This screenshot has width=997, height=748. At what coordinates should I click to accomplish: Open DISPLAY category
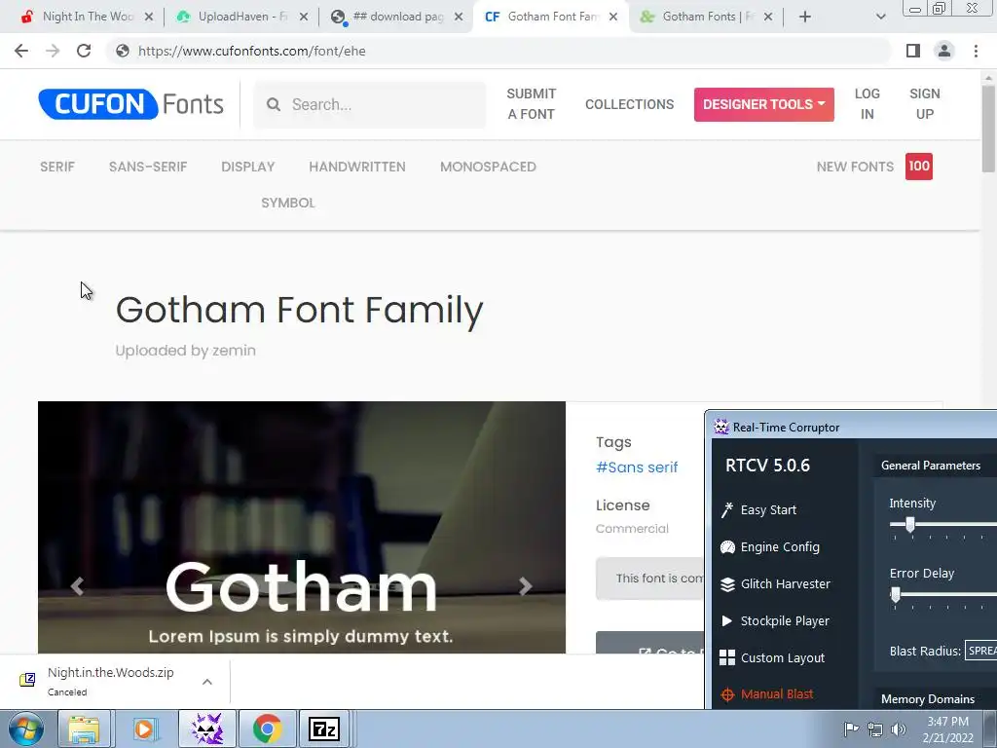click(x=248, y=167)
